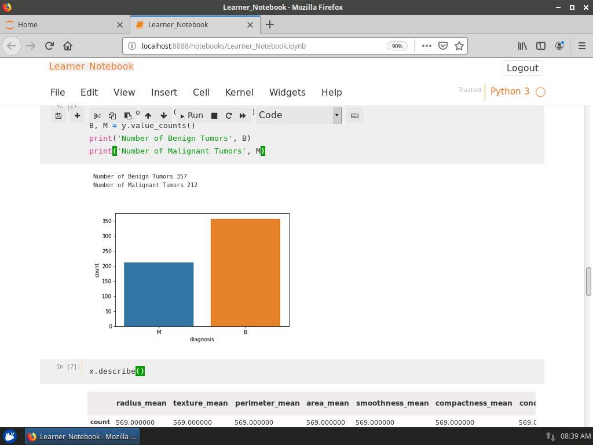Open the Edit menu
Viewport: 593px width, 445px height.
(89, 92)
